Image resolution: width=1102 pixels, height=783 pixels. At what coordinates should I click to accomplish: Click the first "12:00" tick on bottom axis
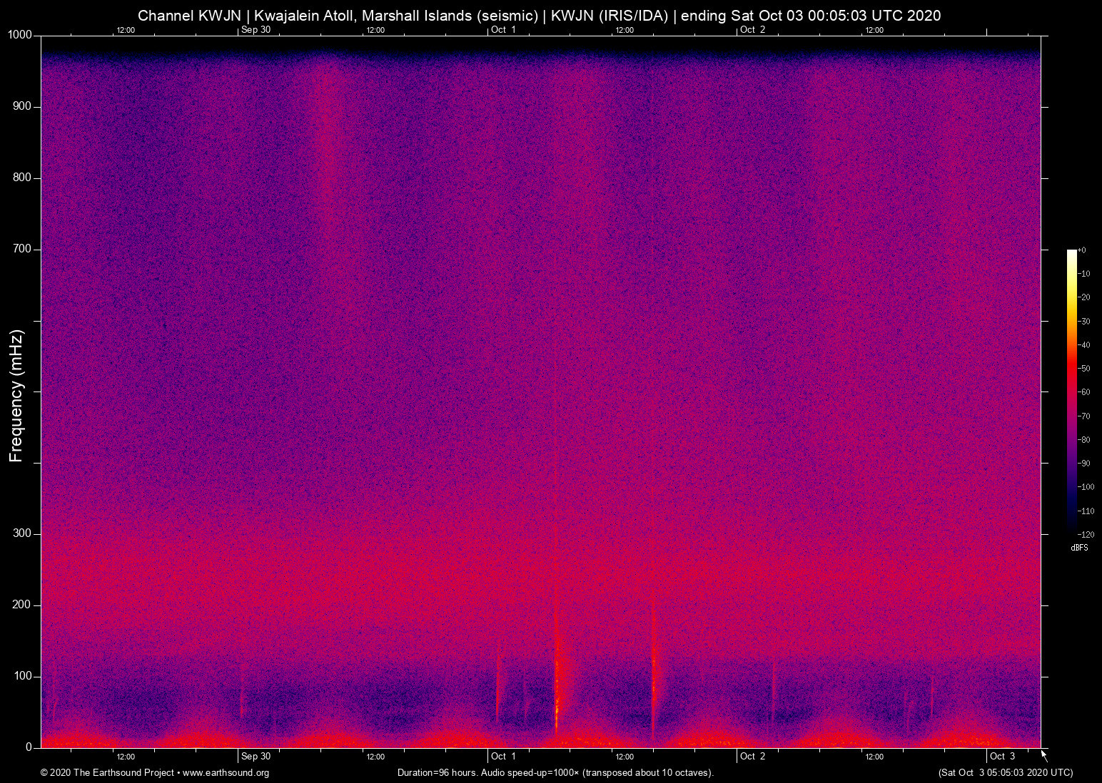tap(126, 756)
